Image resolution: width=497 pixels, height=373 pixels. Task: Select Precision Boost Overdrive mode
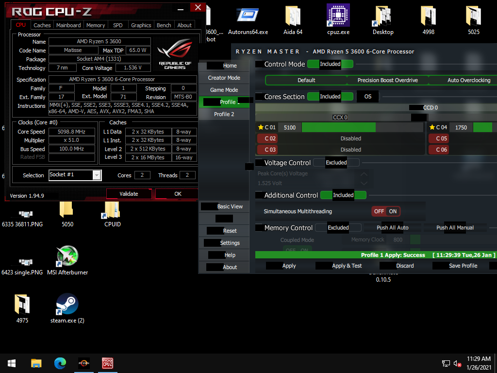tap(388, 80)
